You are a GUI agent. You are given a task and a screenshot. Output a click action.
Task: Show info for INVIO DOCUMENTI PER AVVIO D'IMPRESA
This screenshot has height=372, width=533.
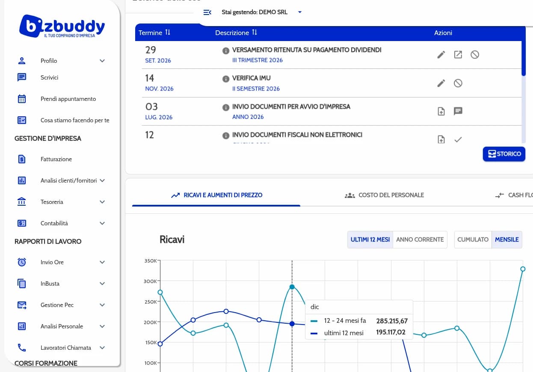[x=225, y=107]
